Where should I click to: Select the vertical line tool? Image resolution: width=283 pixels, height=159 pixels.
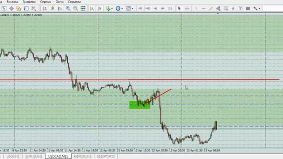pyautogui.click(x=196, y=8)
